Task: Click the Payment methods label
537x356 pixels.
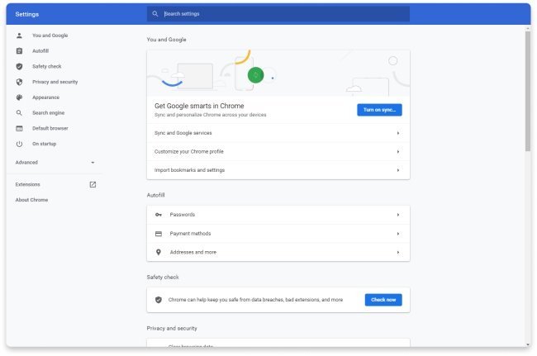Action: [190, 234]
